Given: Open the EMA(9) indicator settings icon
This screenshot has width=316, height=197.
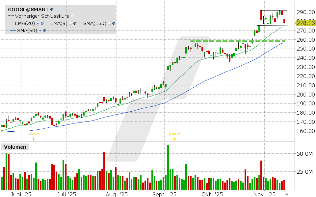Looking at the screenshot, I should pyautogui.click(x=75, y=23).
